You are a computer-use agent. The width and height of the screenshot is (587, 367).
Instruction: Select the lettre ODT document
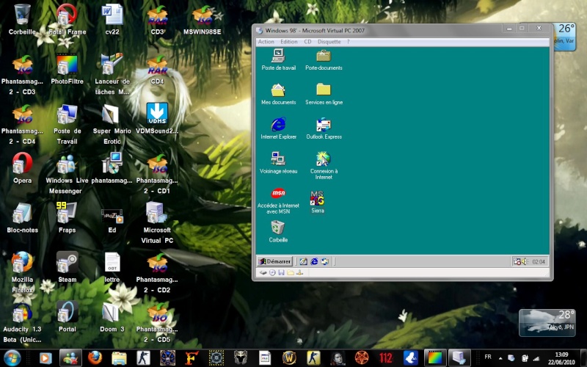[x=112, y=267]
